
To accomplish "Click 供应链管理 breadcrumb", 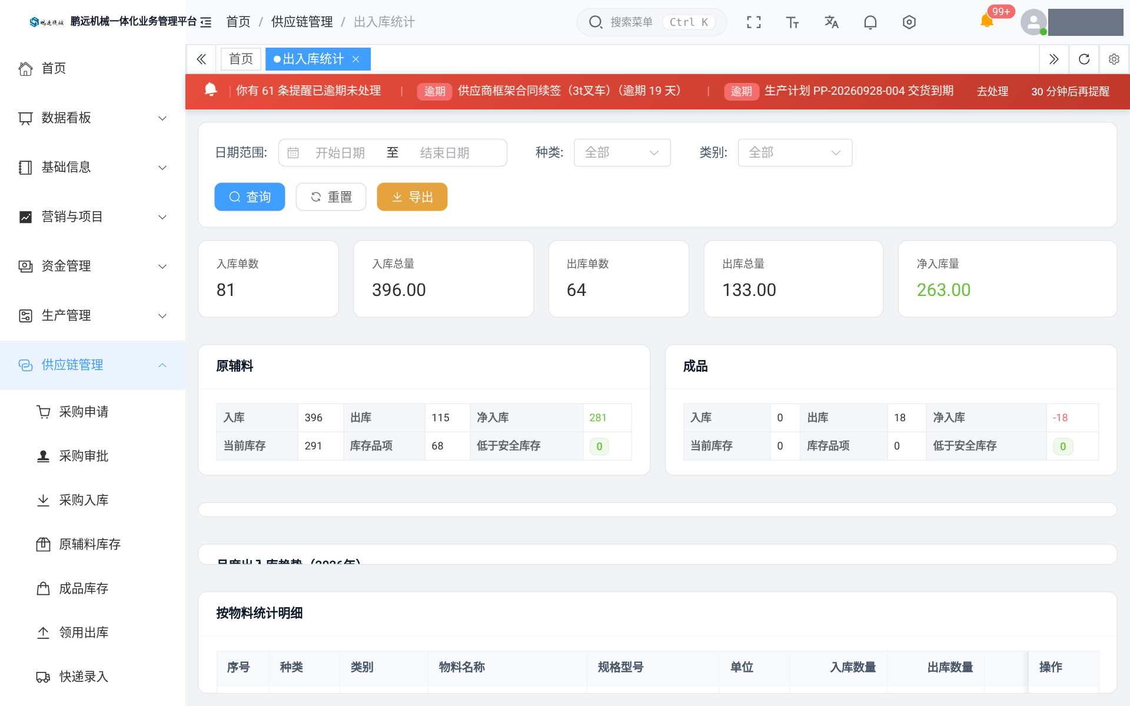I will tap(302, 22).
